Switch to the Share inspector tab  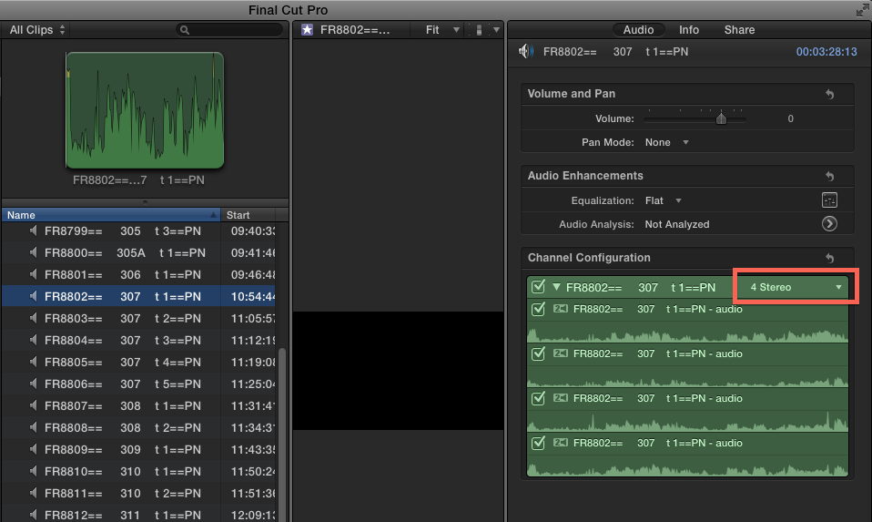pos(739,30)
